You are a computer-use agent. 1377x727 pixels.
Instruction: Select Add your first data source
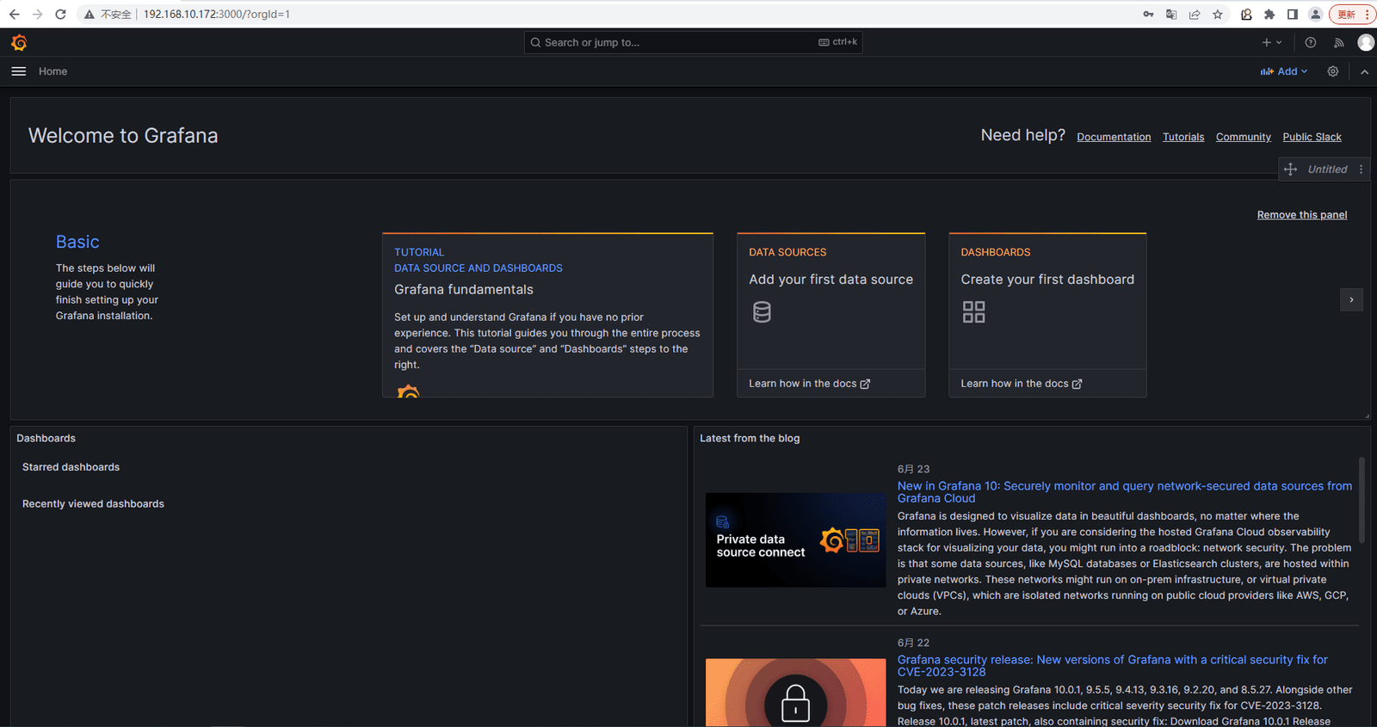tap(831, 280)
